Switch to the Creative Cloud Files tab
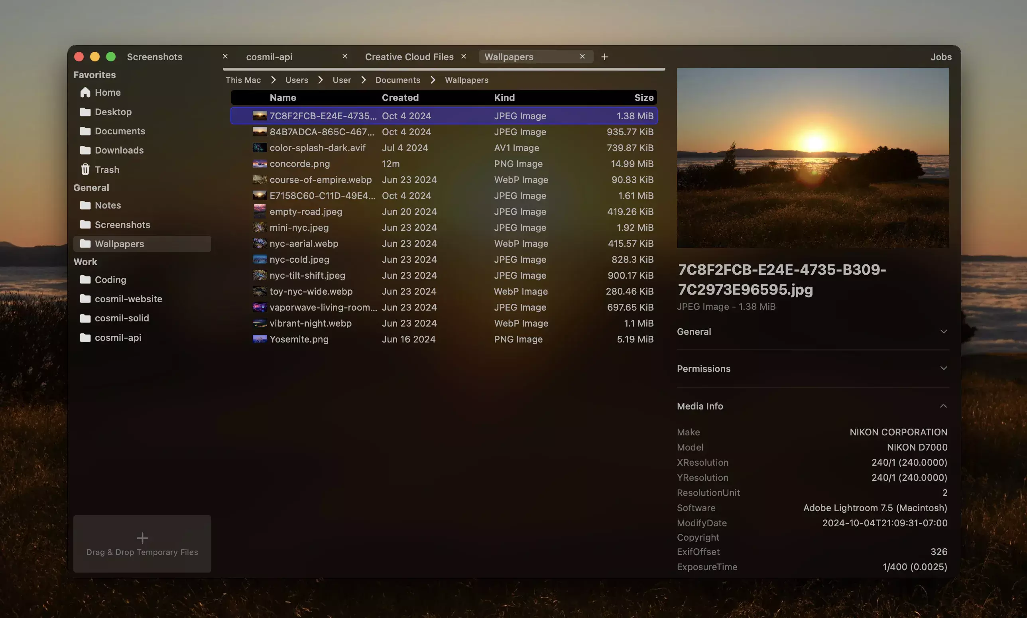 pos(409,57)
